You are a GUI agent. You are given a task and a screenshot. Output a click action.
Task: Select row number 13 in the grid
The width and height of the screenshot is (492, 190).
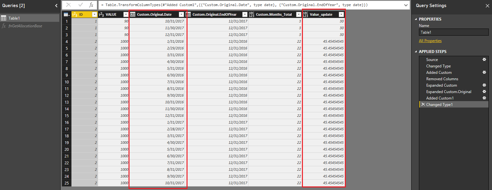[x=66, y=102]
